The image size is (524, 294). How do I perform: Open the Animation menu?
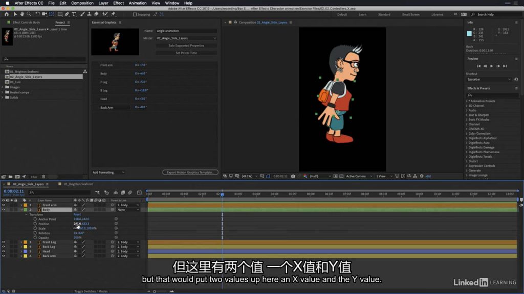click(x=138, y=3)
